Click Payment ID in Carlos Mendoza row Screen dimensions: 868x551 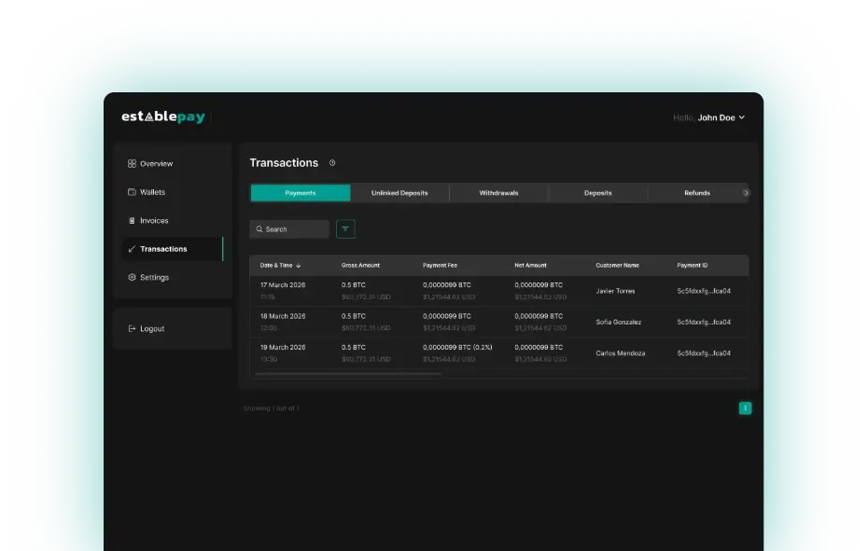[x=704, y=353]
